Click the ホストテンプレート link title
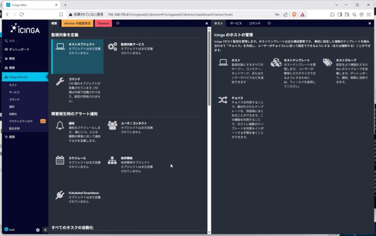 (x=297, y=61)
